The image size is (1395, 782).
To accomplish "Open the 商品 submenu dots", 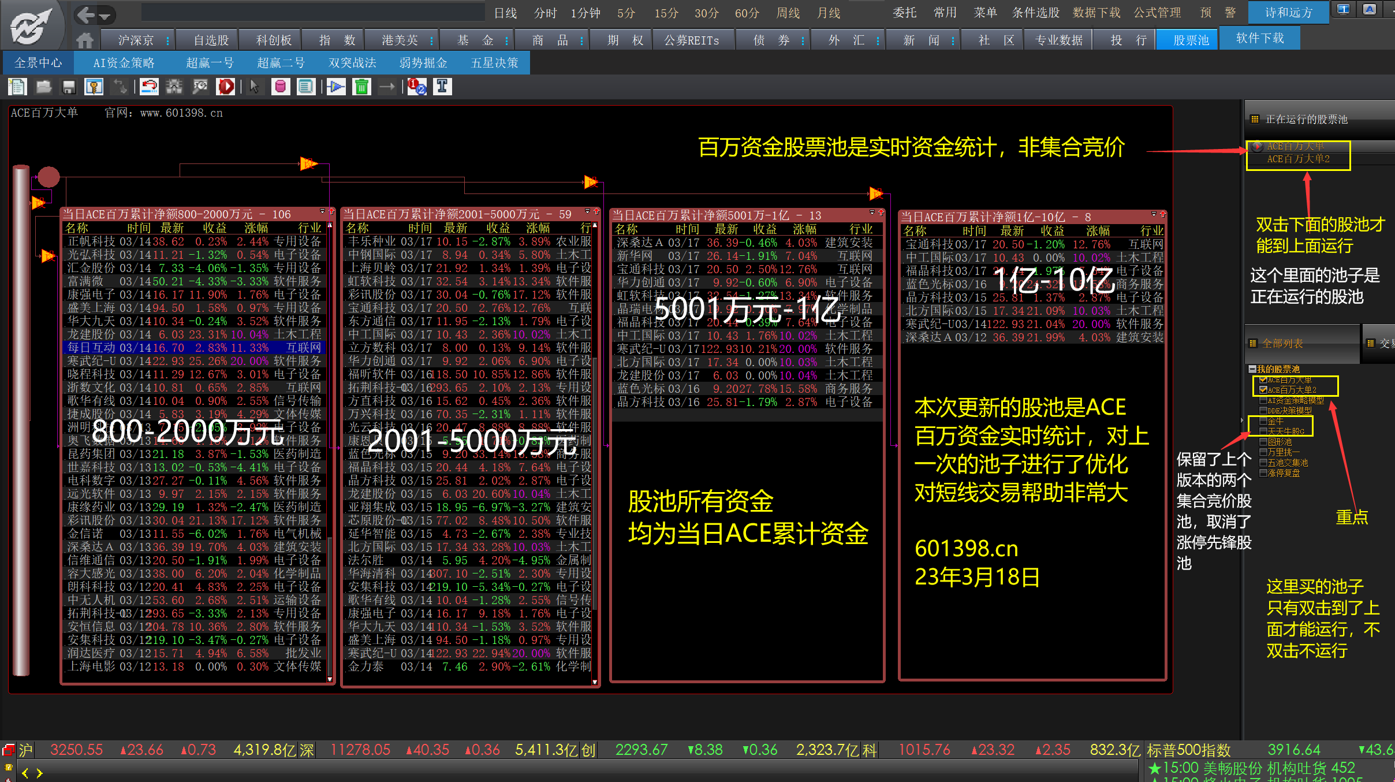I will tap(581, 40).
